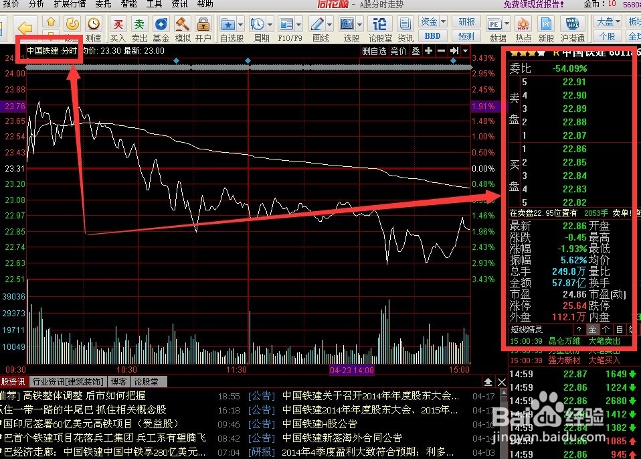This screenshot has height=459, width=641.
Task: Open the 报价 menu
Action: 10,4
